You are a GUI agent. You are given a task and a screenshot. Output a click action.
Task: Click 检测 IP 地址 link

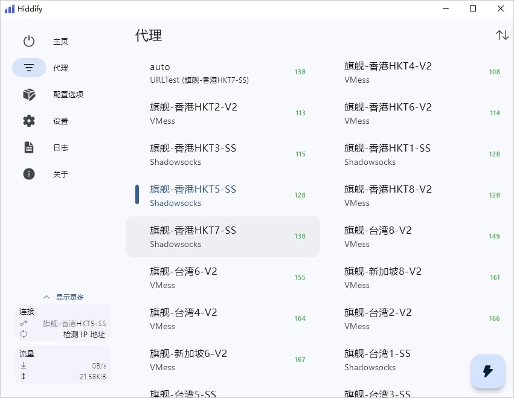pos(83,334)
